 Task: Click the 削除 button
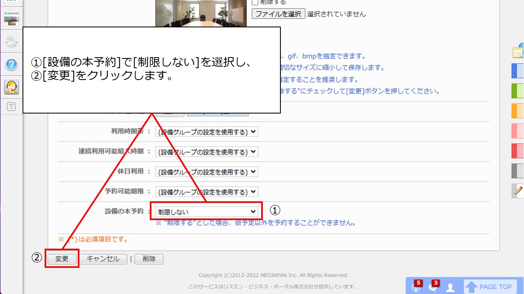(x=149, y=259)
